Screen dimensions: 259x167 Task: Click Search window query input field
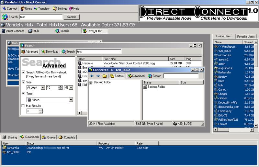pos(99,51)
